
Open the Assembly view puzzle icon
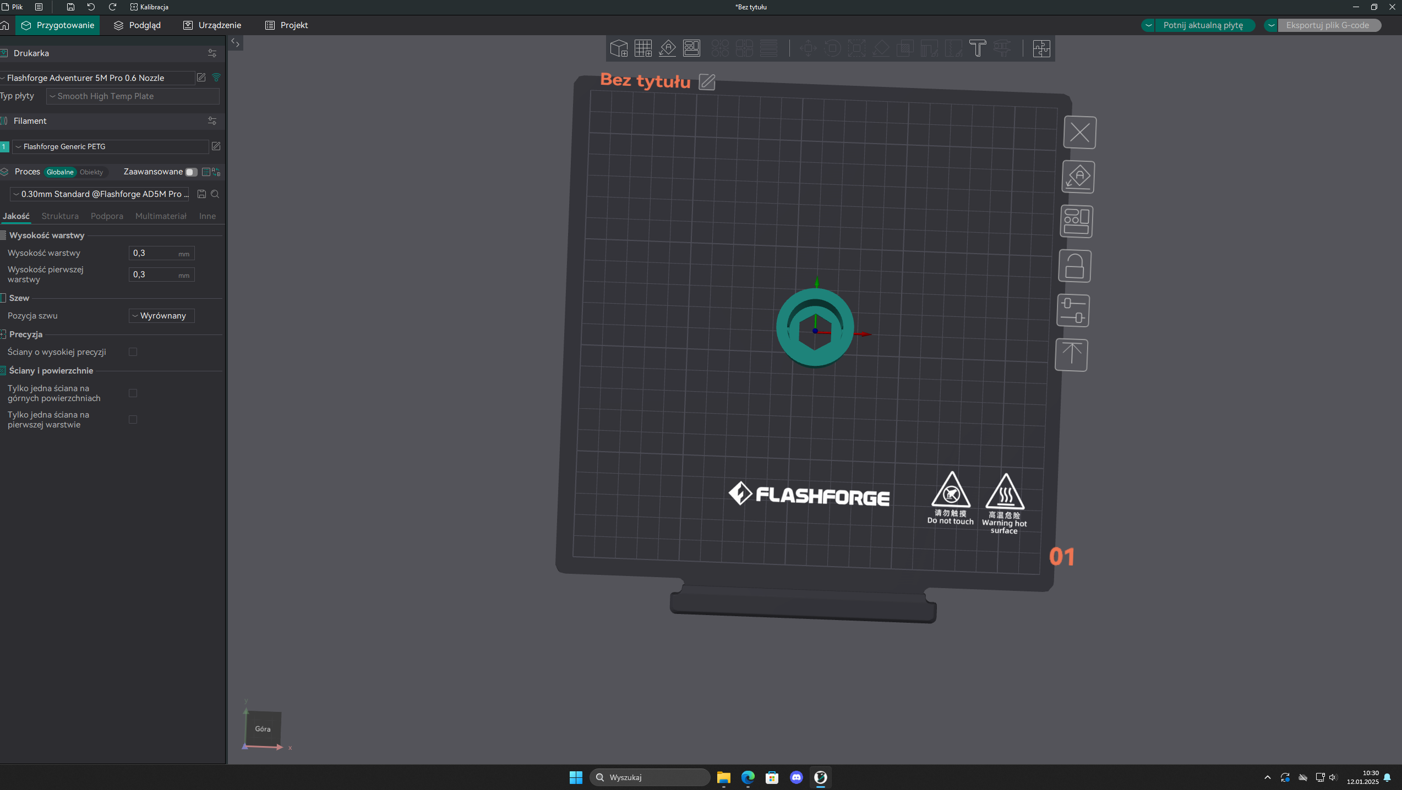tap(1041, 48)
